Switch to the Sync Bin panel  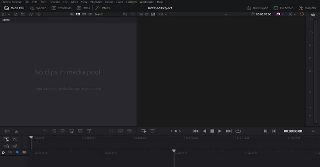(38, 8)
